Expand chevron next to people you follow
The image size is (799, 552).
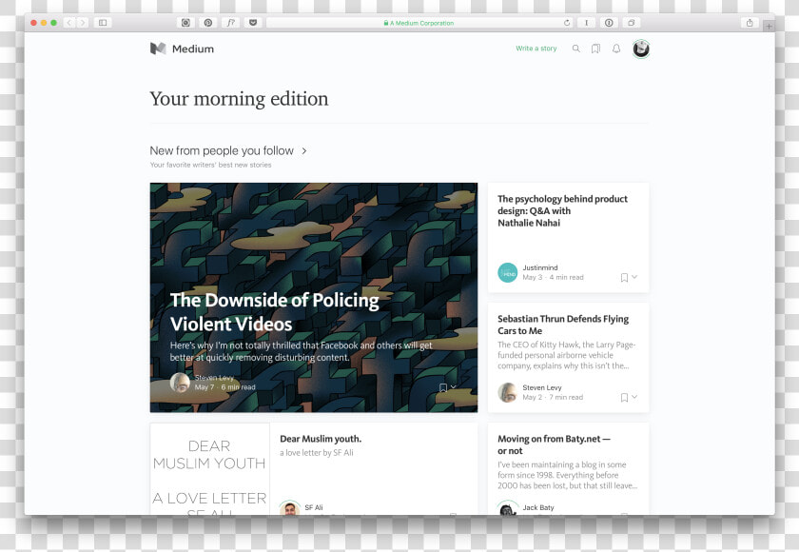(304, 151)
